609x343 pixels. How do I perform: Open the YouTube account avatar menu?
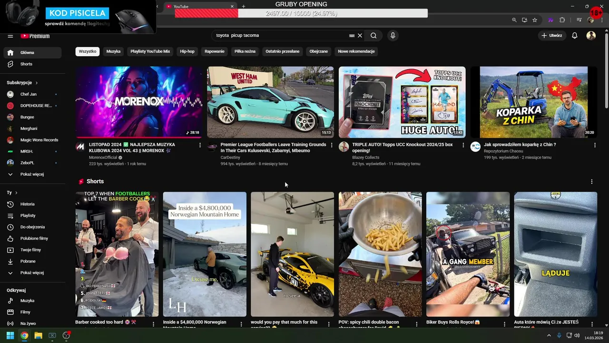click(591, 35)
